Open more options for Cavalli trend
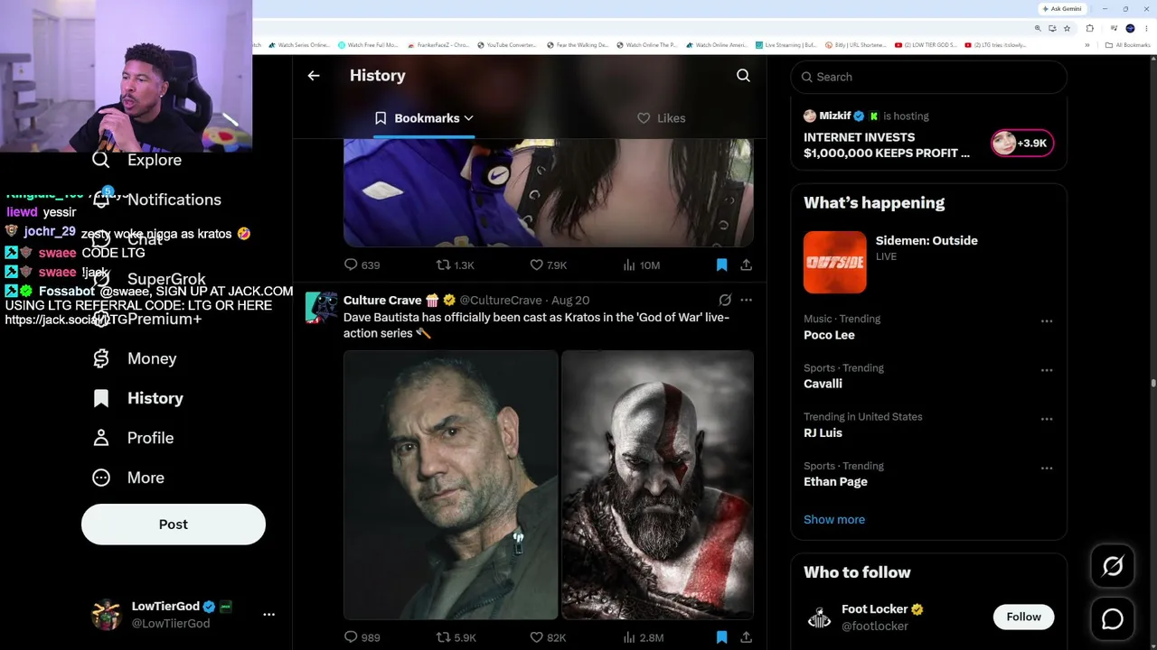 pos(1047,370)
